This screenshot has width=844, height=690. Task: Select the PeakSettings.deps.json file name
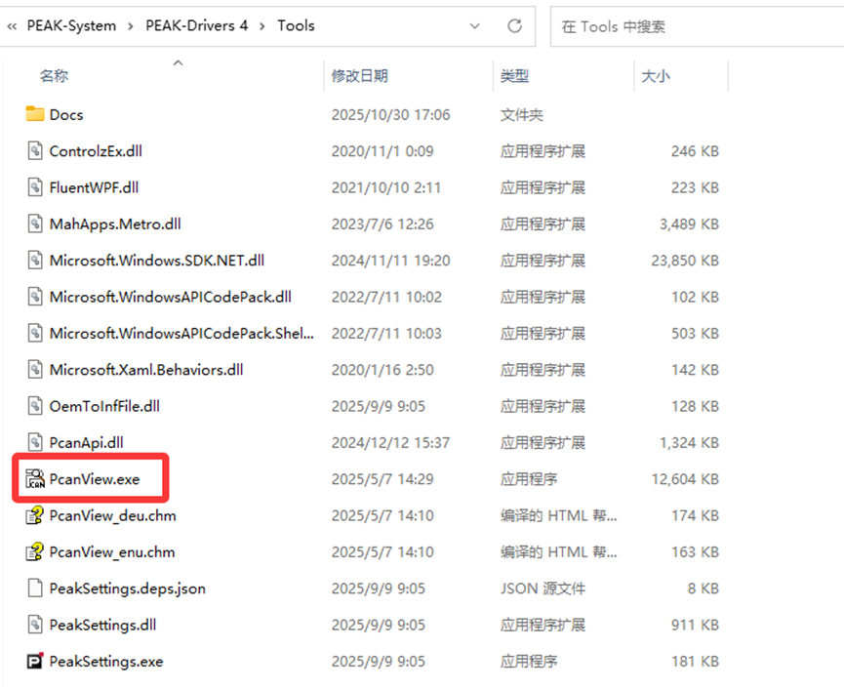coord(128,589)
